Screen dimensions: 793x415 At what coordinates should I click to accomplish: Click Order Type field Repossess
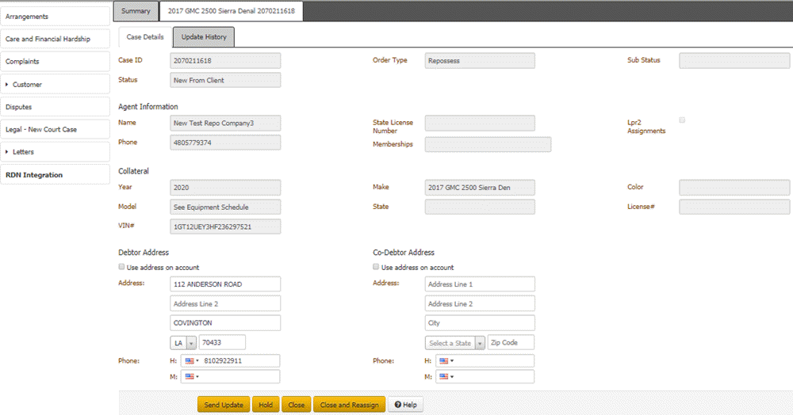pos(480,60)
